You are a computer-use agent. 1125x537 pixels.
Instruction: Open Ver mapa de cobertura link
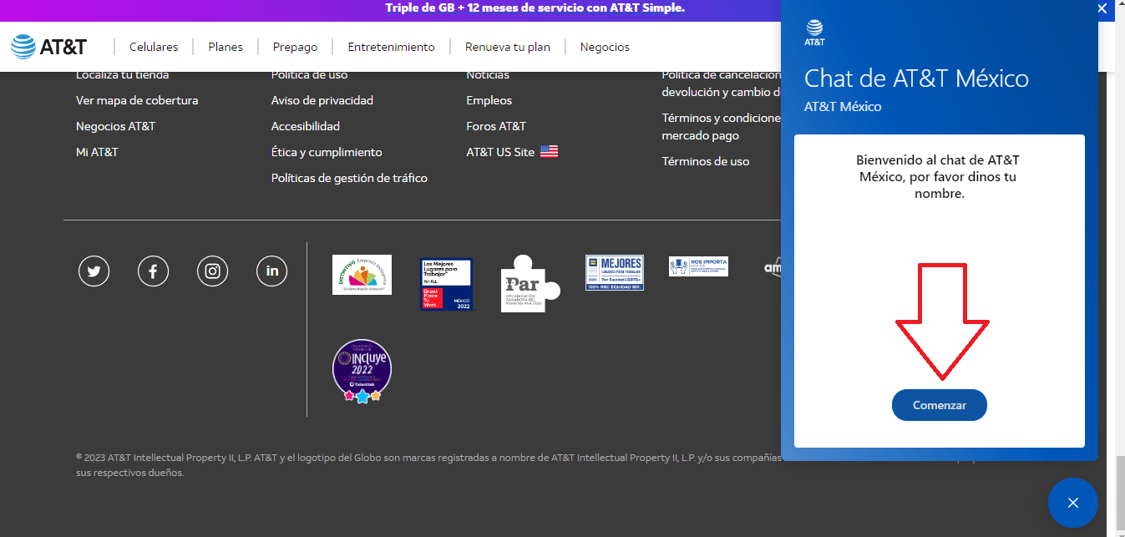pyautogui.click(x=137, y=100)
